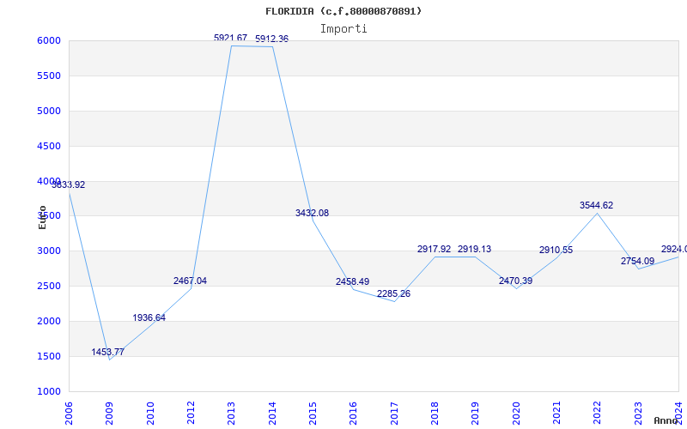Image resolution: width=687 pixels, height=429 pixels.
Task: Click the y-axis tick 2000
Action: tap(49, 321)
